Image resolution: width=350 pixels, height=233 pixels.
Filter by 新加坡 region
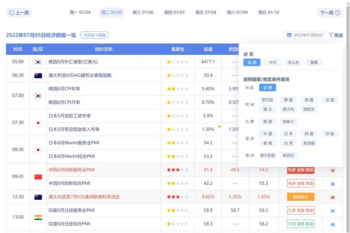click(x=309, y=143)
